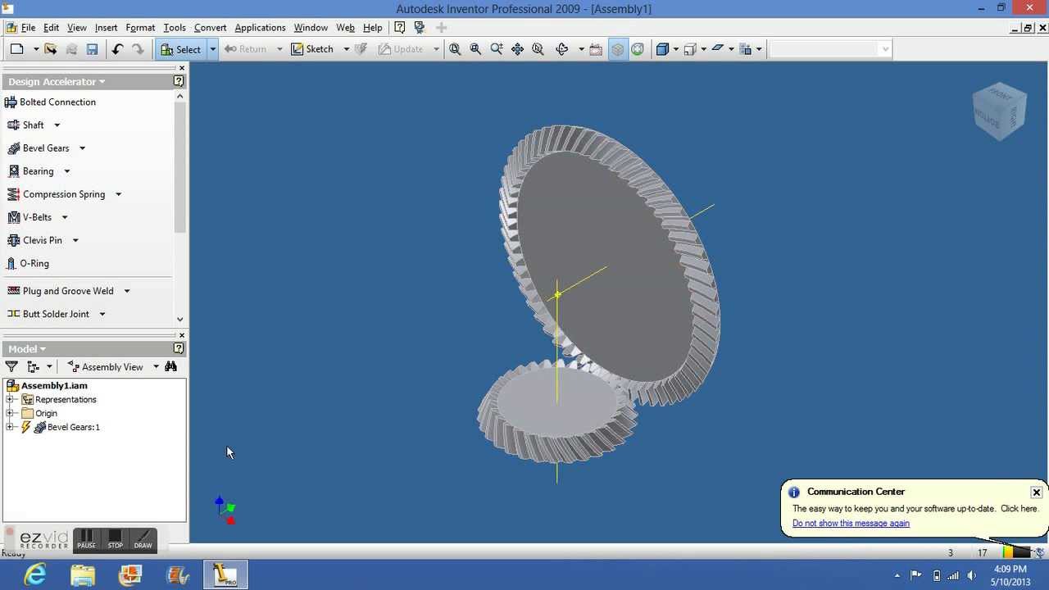This screenshot has width=1049, height=590.
Task: Open camera view mode dropdown arrow
Action: coord(703,49)
